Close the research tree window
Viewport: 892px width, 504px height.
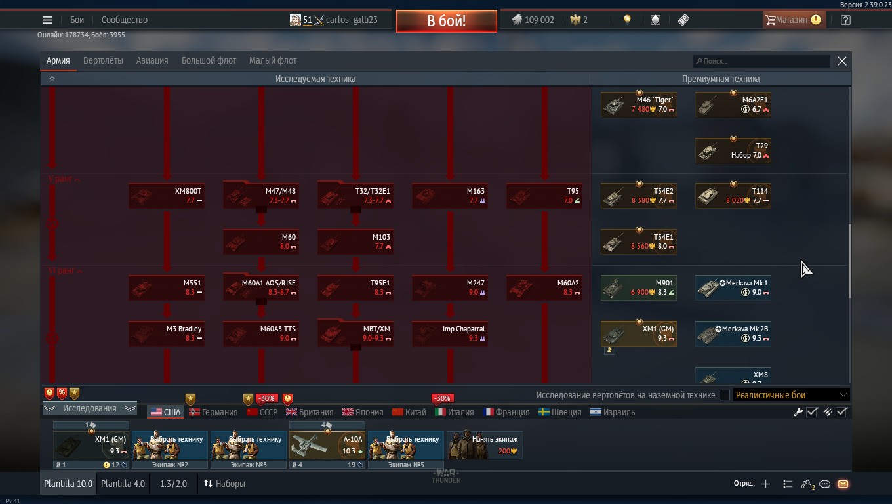coord(842,61)
